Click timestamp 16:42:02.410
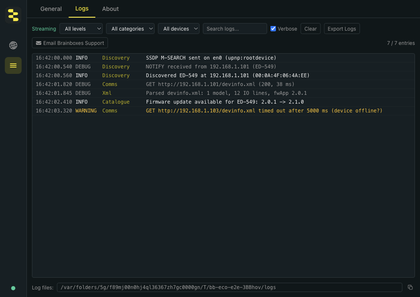The width and height of the screenshot is (420, 297). pos(54,102)
